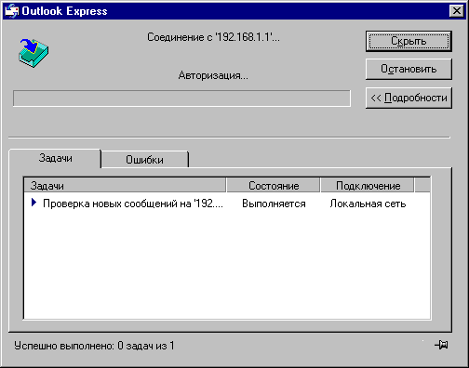The image size is (469, 368).
Task: Click the Соединение с '192.168.1.1' label
Action: (213, 37)
